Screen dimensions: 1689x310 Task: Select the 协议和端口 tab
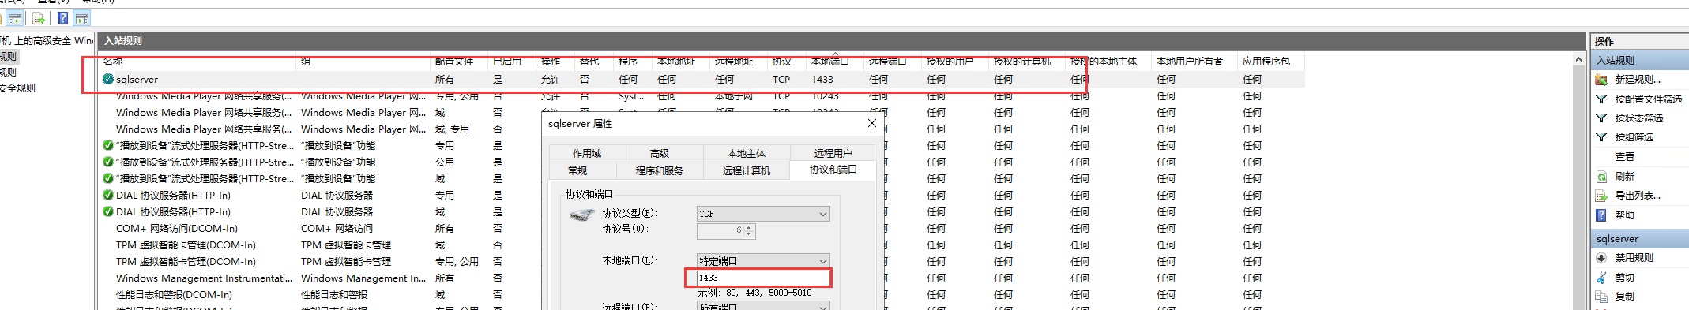[833, 170]
